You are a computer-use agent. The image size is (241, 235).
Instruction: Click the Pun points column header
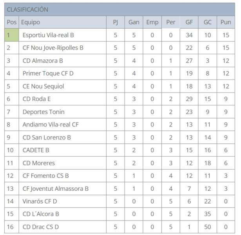(x=226, y=22)
